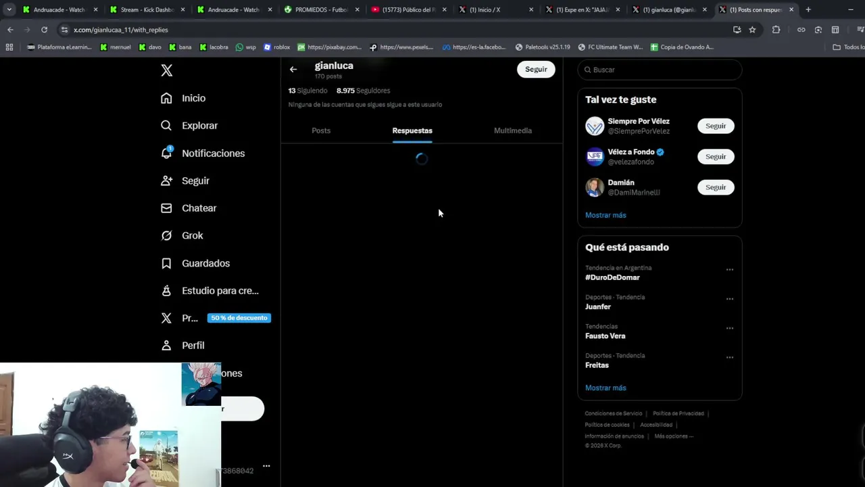The width and height of the screenshot is (865, 487).
Task: Open the Notificaciones bell icon
Action: (166, 153)
